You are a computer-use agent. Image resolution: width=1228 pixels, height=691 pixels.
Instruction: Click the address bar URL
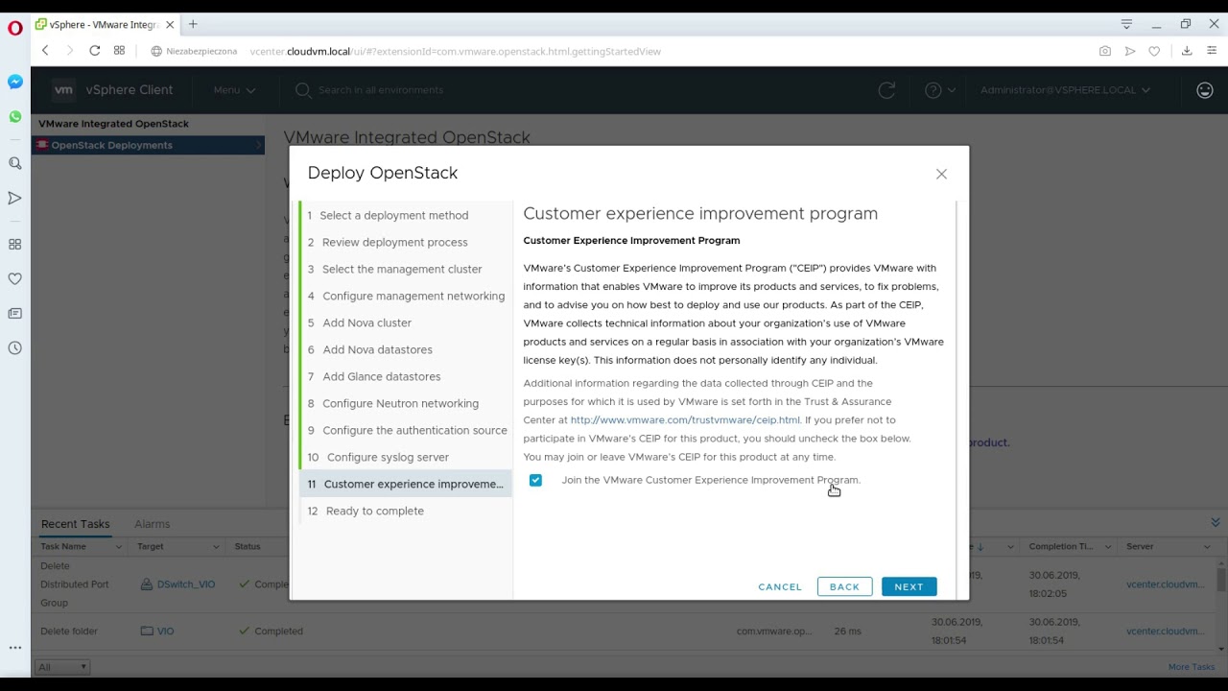click(455, 51)
